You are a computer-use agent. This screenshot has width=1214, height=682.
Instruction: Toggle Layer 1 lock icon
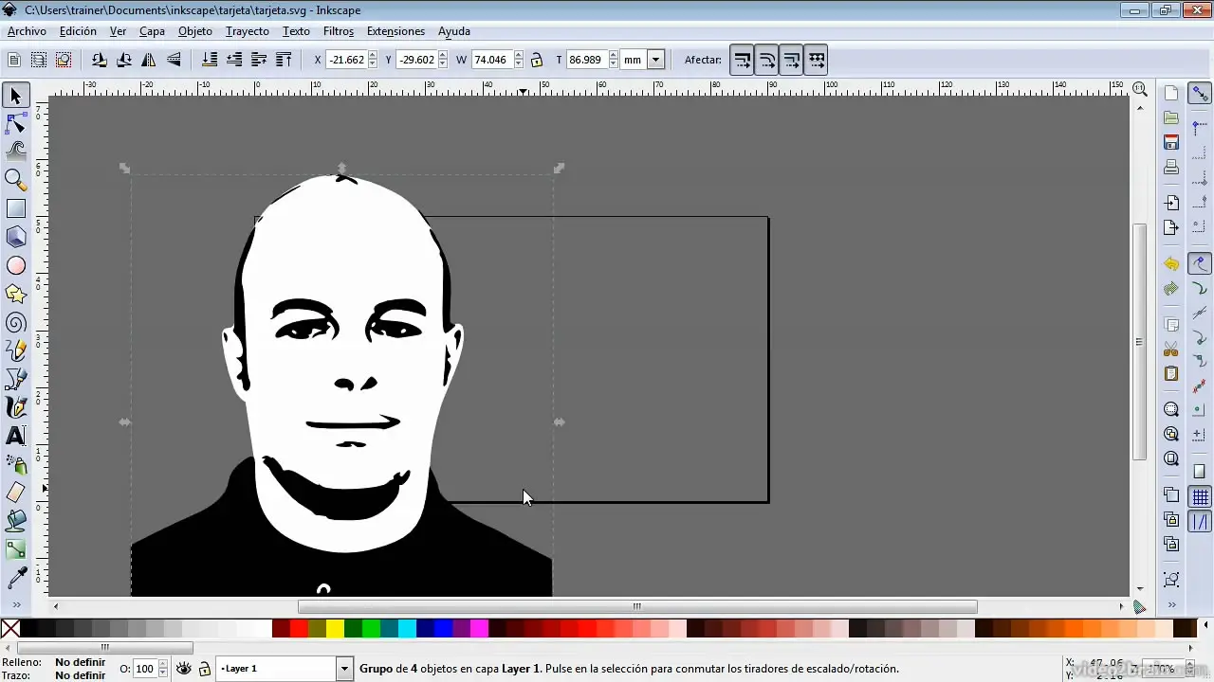coord(204,669)
